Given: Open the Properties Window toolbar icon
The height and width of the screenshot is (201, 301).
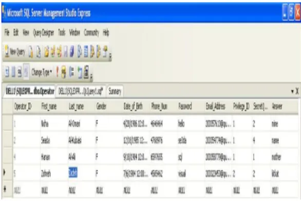Looking at the screenshot, I should point(105,52).
